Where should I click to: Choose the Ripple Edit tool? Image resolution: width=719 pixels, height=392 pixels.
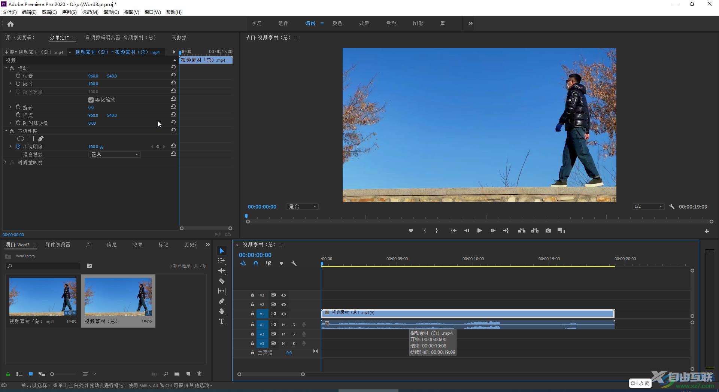pyautogui.click(x=222, y=271)
